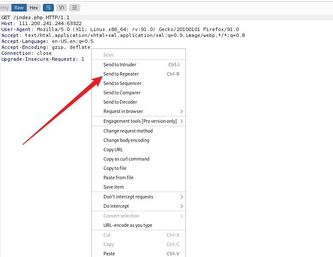Expand the Do intercept arrow
The height and width of the screenshot is (257, 333).
click(x=182, y=206)
